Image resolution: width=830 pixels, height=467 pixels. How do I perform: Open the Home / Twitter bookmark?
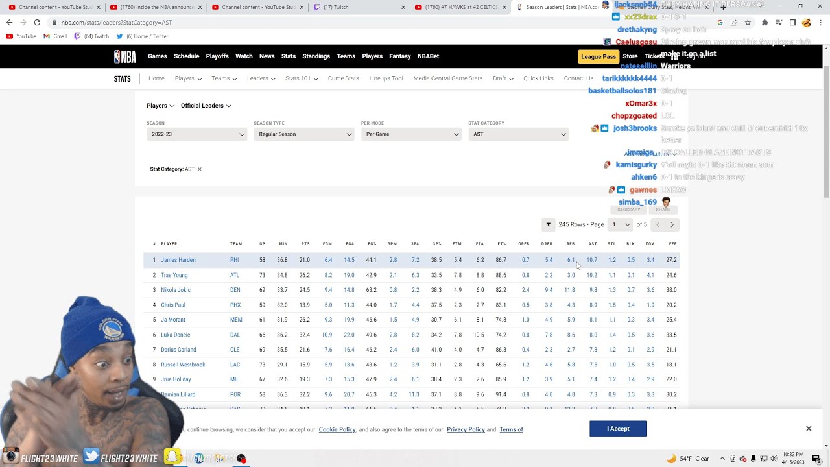[142, 36]
